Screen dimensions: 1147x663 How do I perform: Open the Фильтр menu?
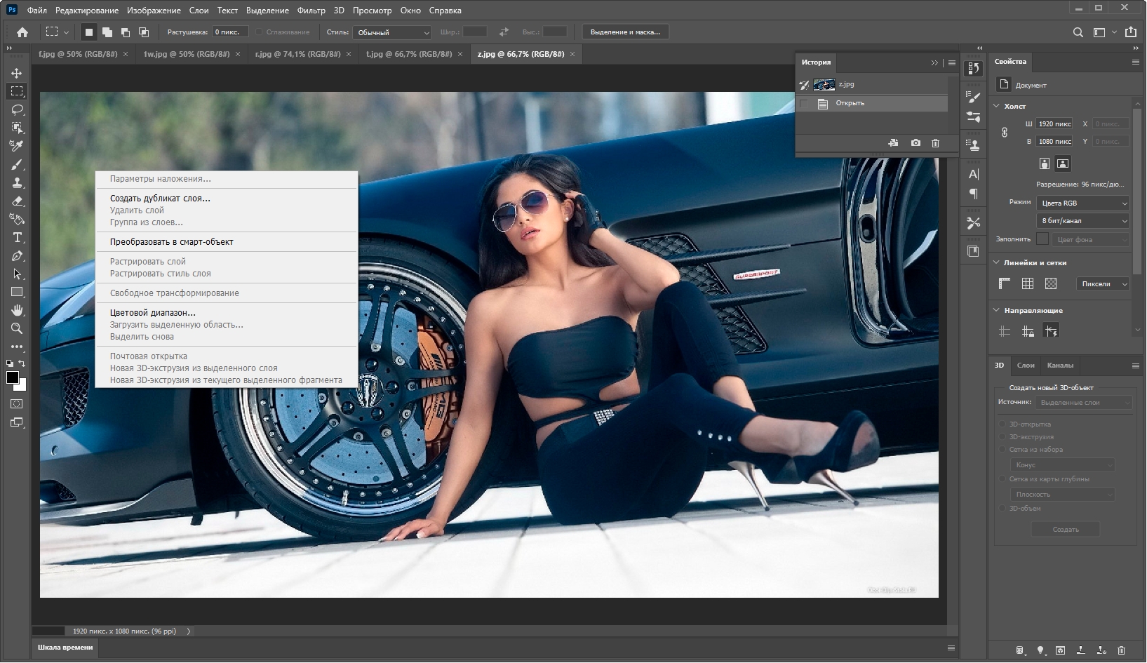pyautogui.click(x=311, y=11)
